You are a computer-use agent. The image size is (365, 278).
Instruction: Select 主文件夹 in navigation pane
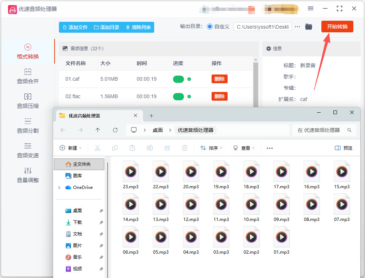(x=79, y=164)
